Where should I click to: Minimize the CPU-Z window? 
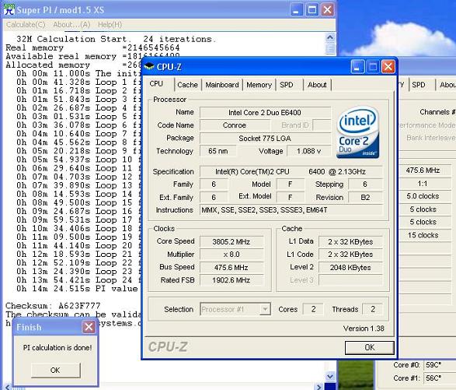pyautogui.click(x=357, y=67)
